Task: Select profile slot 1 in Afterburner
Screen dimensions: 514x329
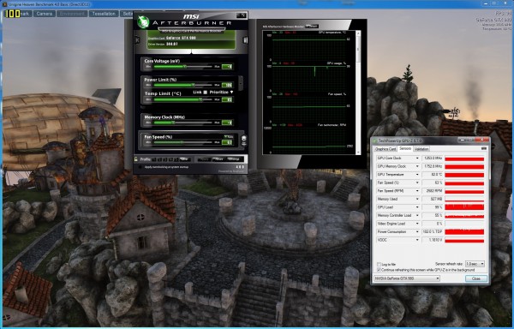Action: [155, 159]
